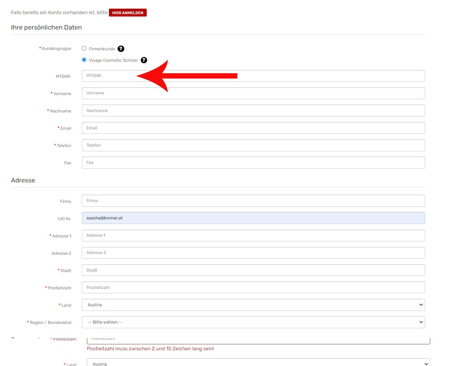The width and height of the screenshot is (457, 366).
Task: Click help icon beside Visage Cosmetic Schüler
Action: (144, 60)
